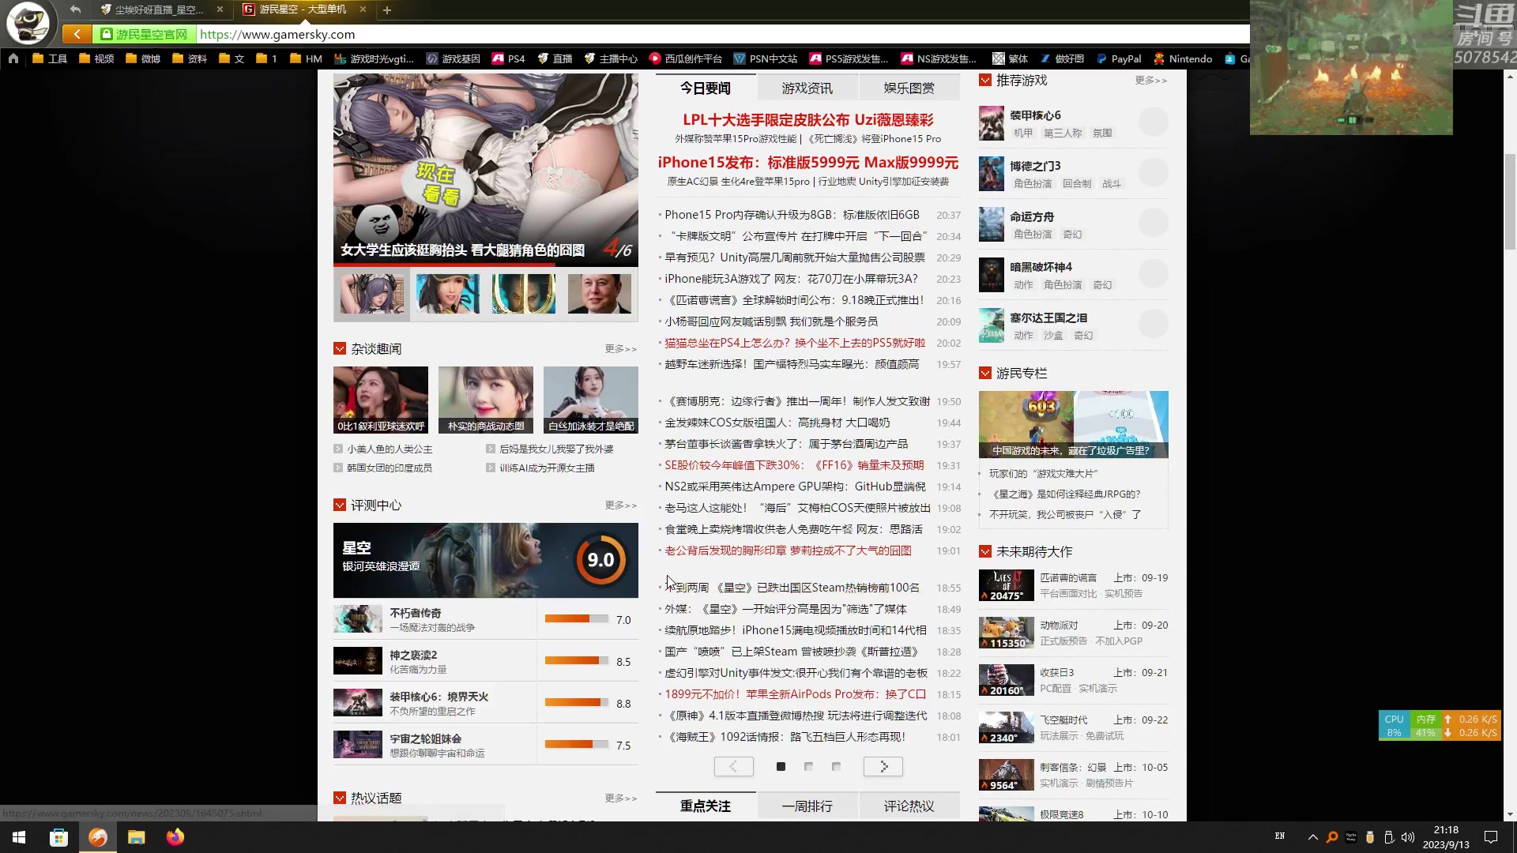
Task: Open Microsoft Store from taskbar
Action: pos(58,837)
